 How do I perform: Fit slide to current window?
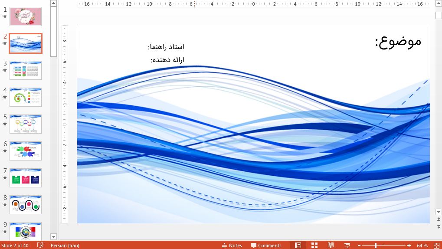436,245
